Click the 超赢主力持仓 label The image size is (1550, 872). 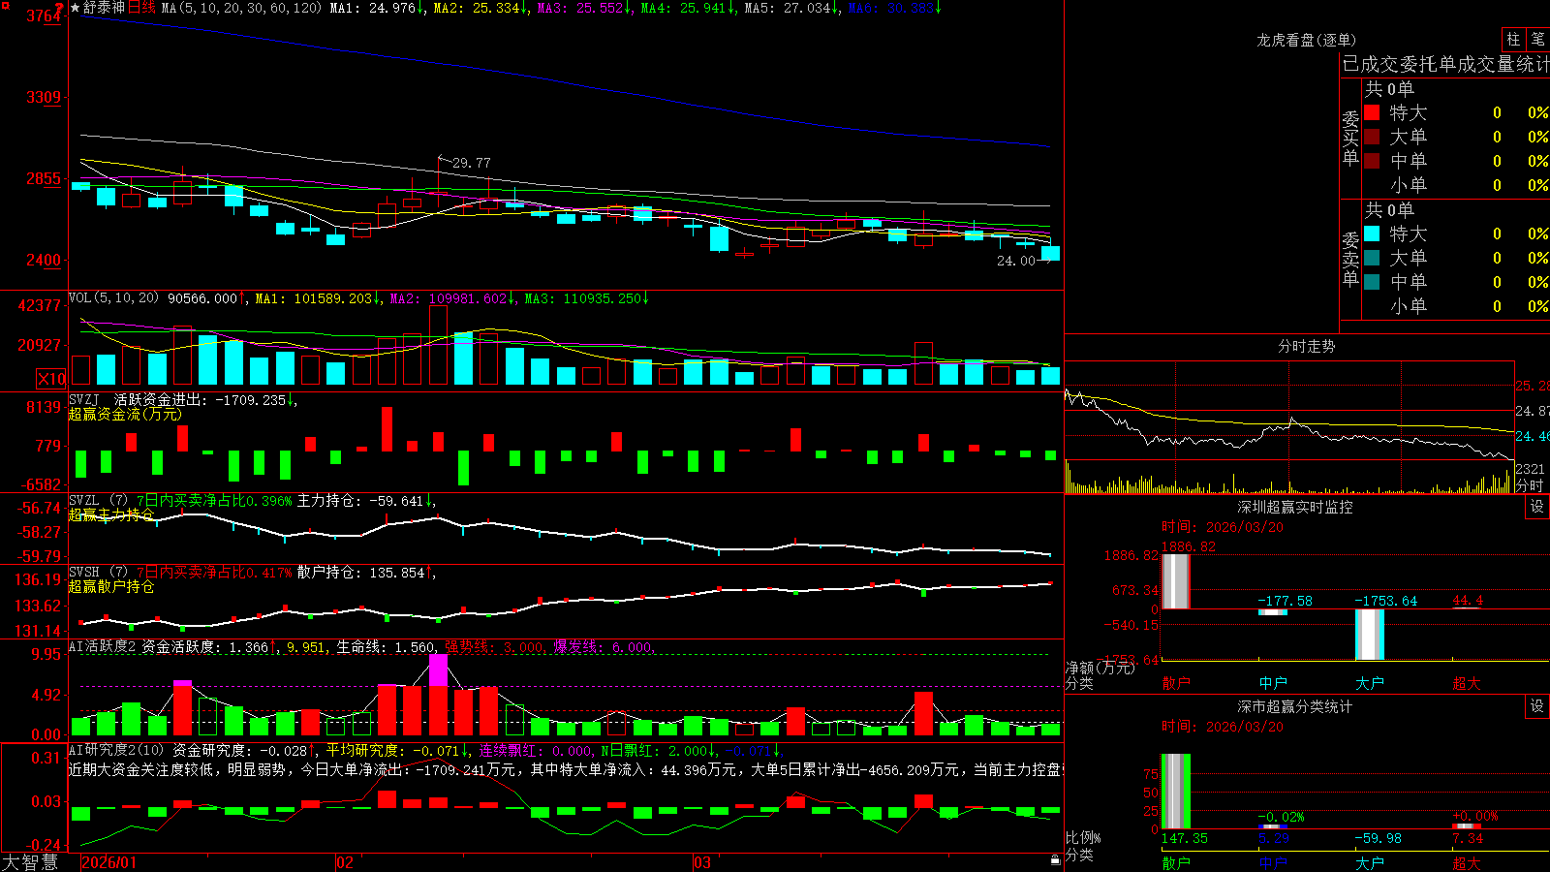tap(111, 514)
